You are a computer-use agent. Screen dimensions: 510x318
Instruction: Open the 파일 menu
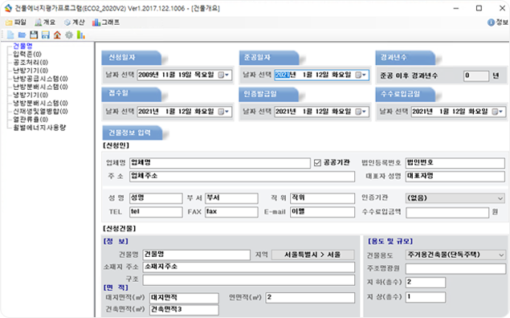(16, 22)
